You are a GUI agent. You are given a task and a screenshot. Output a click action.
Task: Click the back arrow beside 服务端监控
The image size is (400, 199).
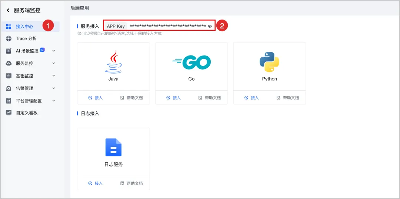click(8, 10)
